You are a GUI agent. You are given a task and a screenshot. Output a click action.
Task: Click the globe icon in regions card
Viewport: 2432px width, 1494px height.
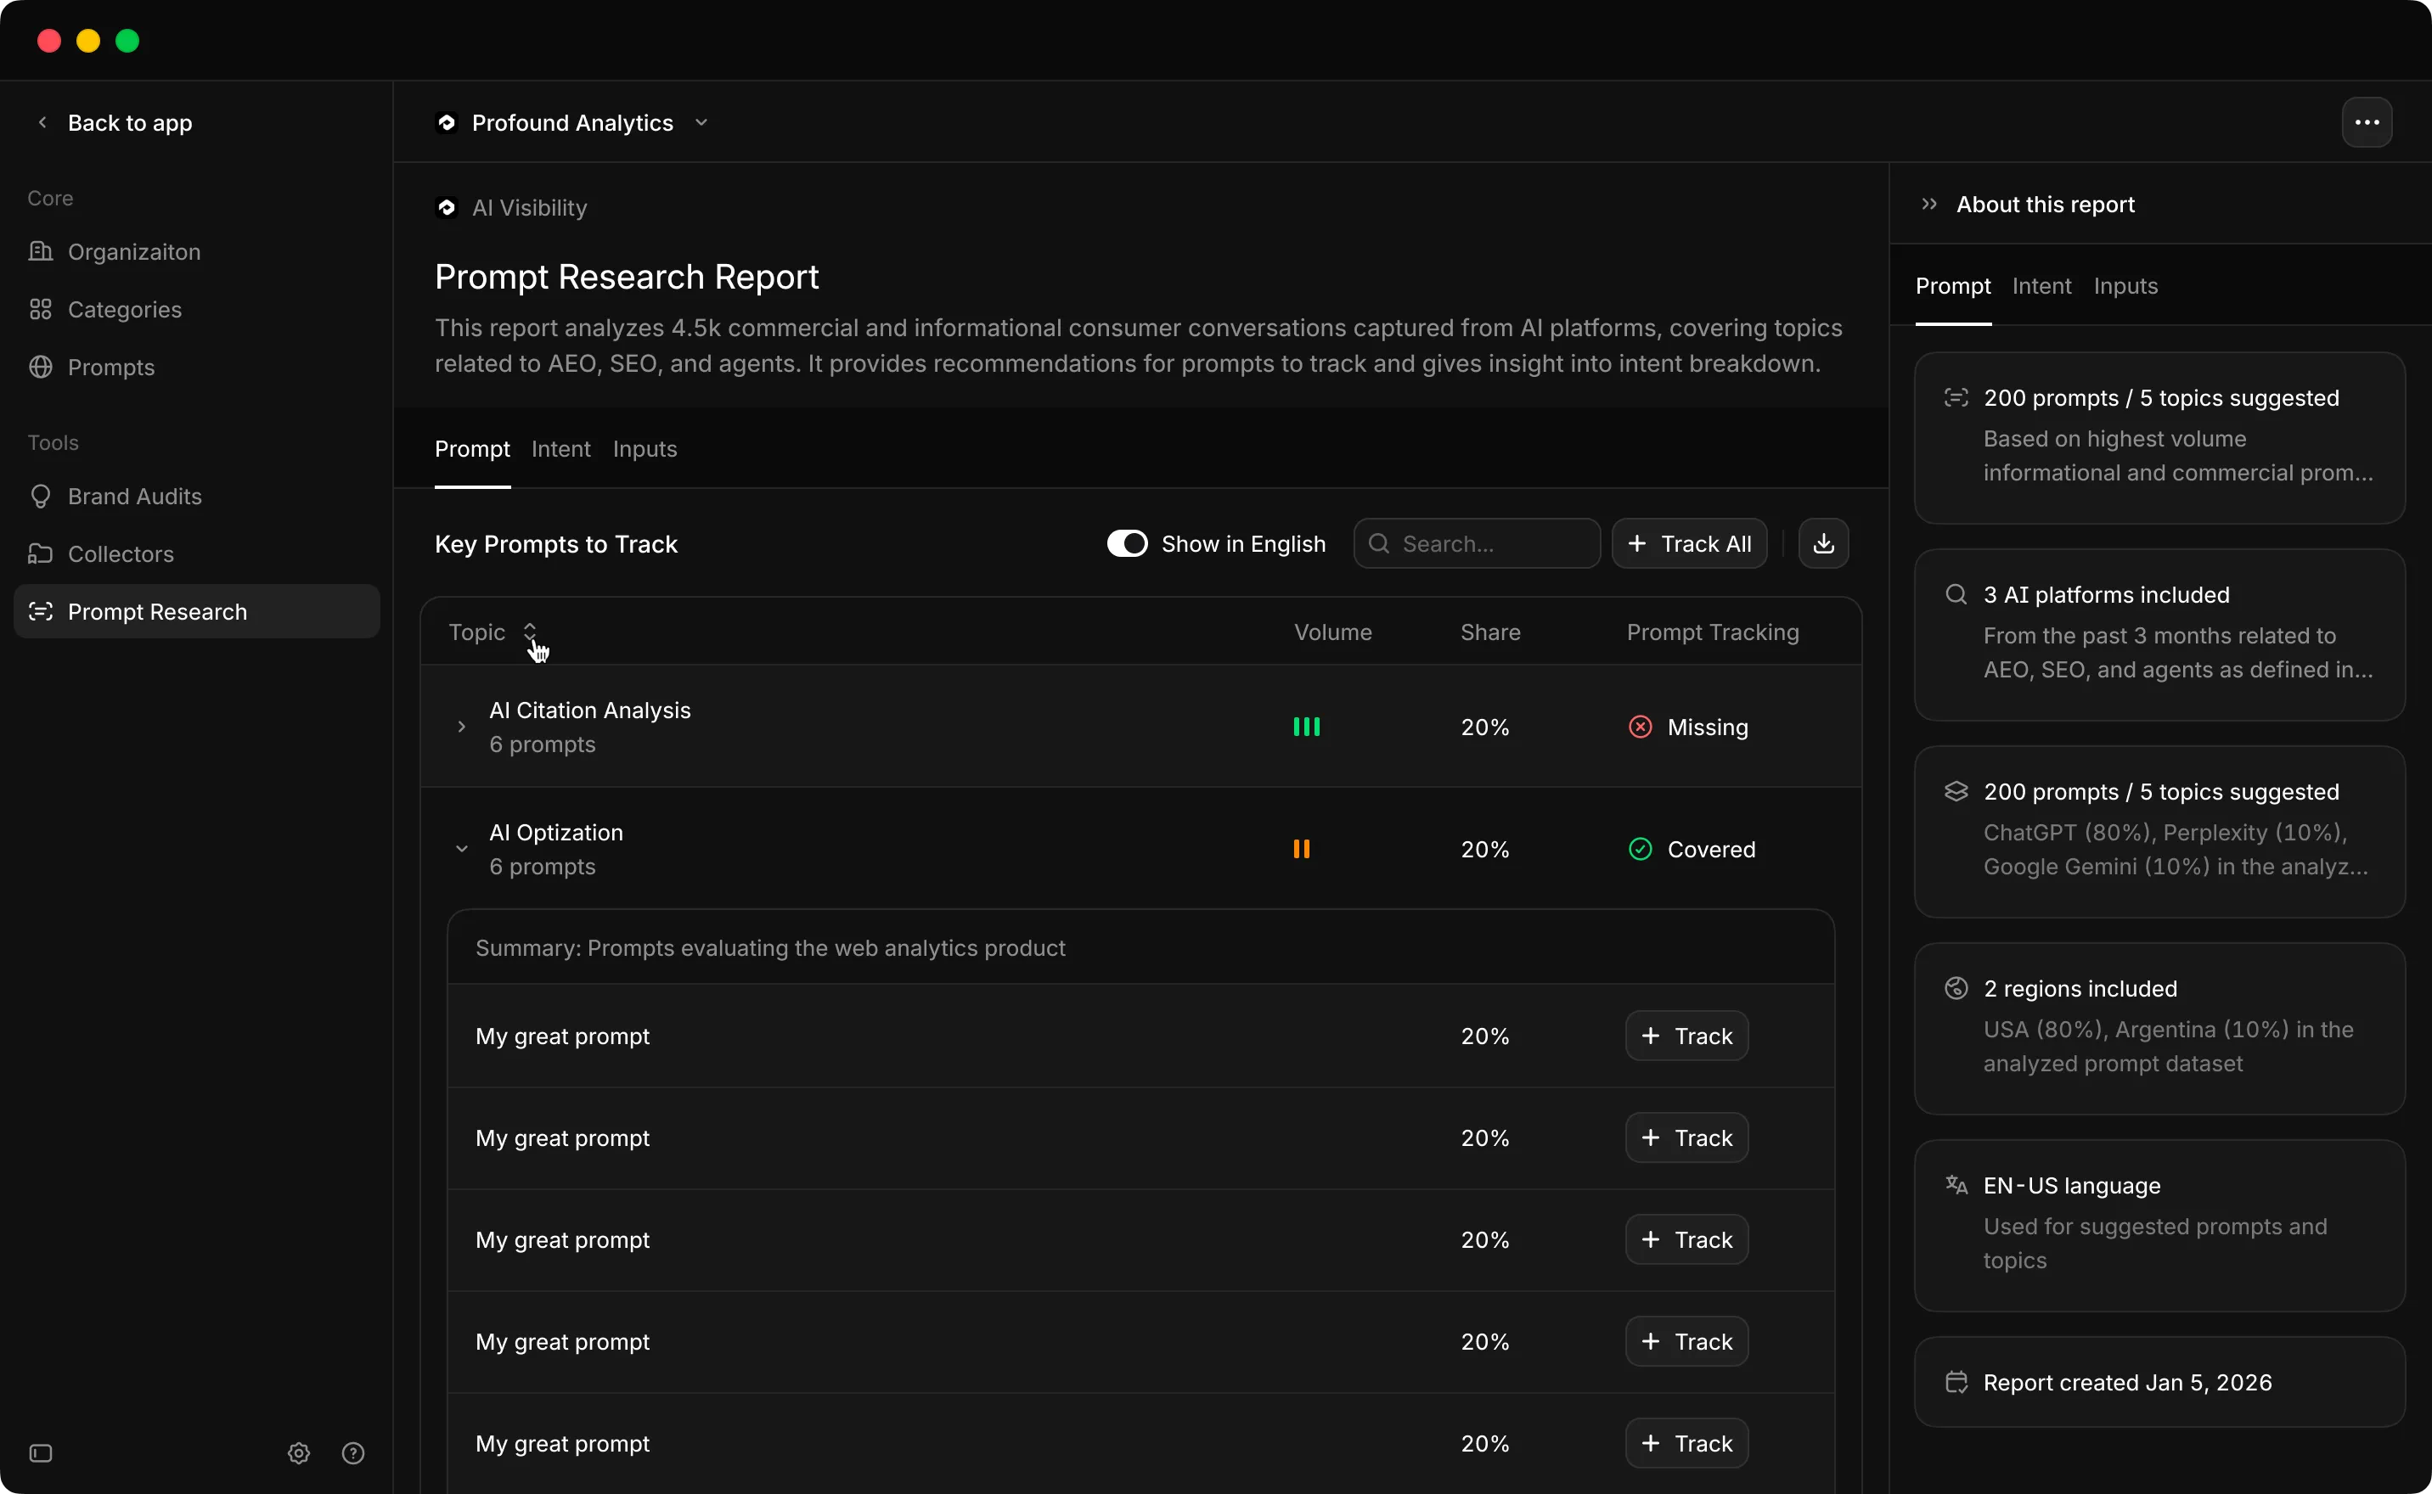pyautogui.click(x=1956, y=988)
